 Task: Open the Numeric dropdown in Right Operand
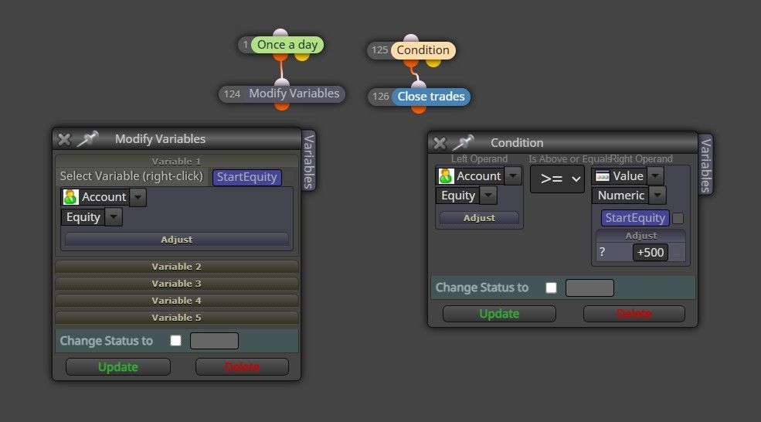pyautogui.click(x=657, y=196)
